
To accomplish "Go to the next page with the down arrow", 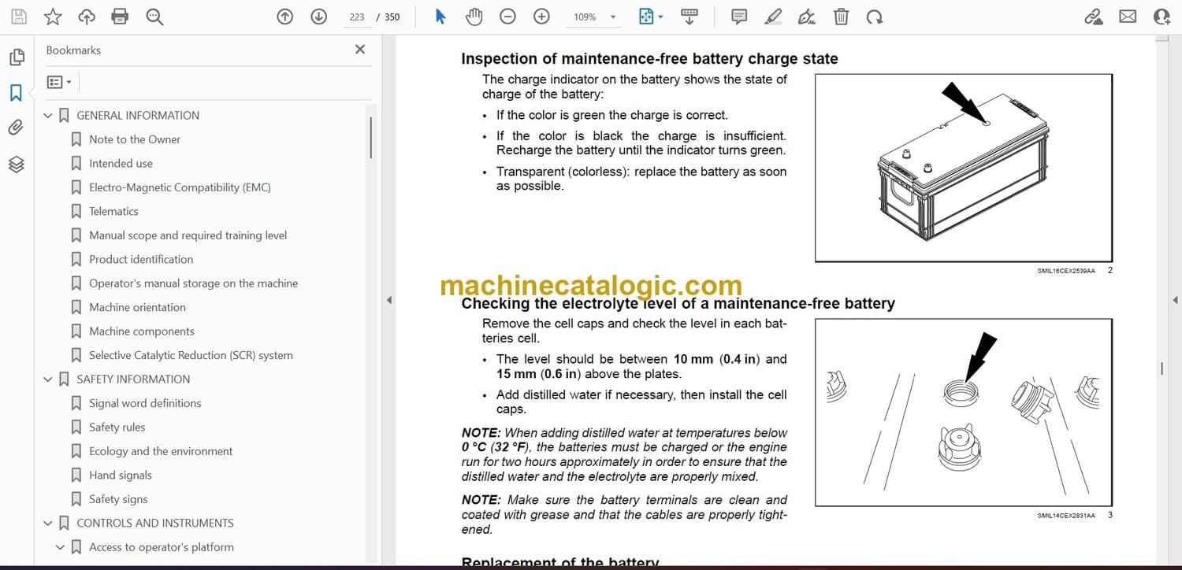I will tap(319, 17).
